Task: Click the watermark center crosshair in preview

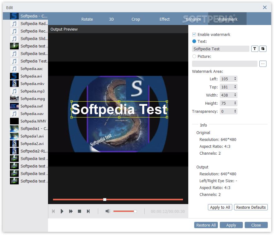Action: click(x=119, y=109)
